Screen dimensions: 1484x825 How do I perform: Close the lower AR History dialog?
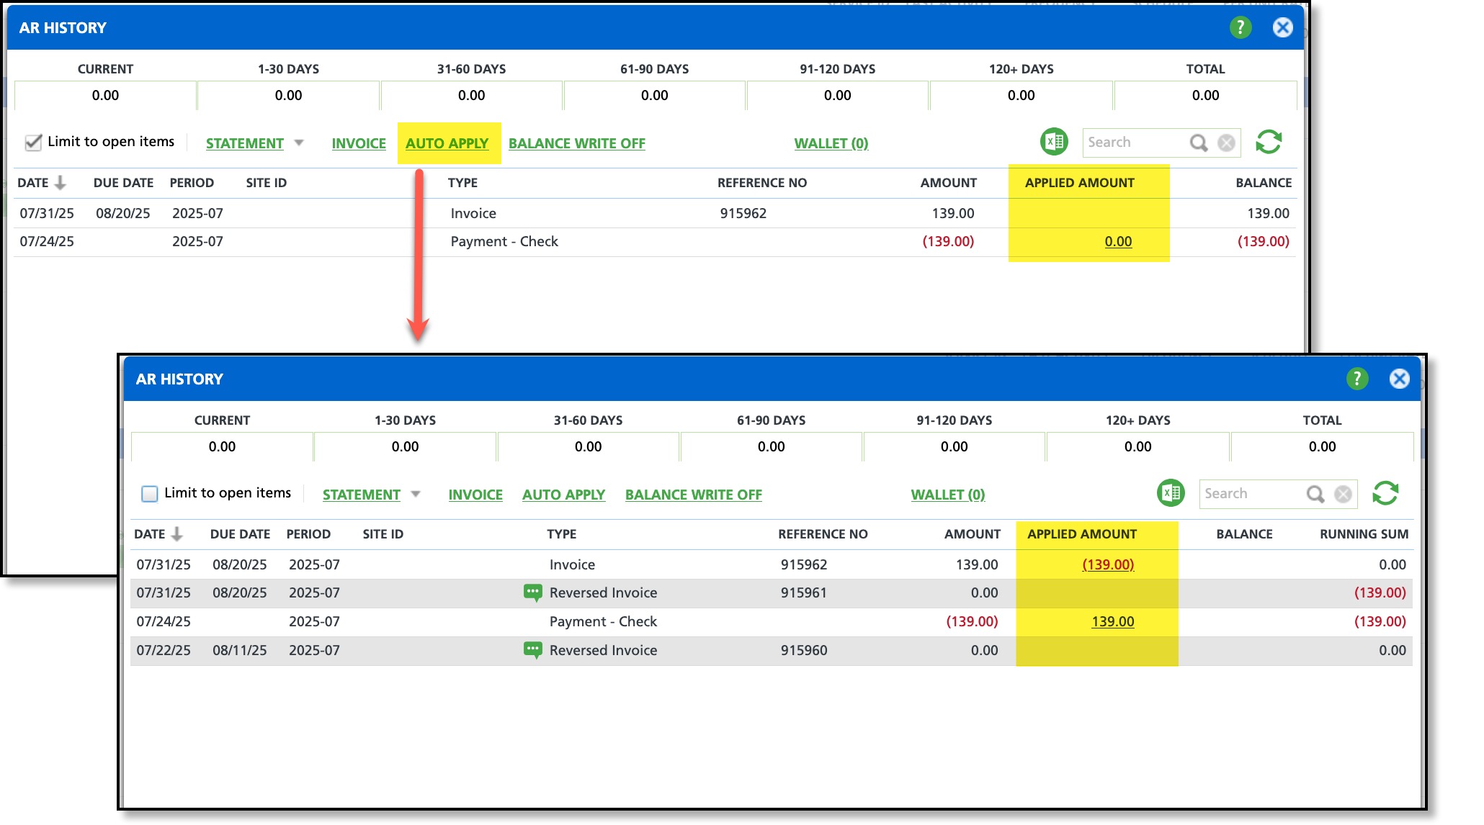point(1399,379)
